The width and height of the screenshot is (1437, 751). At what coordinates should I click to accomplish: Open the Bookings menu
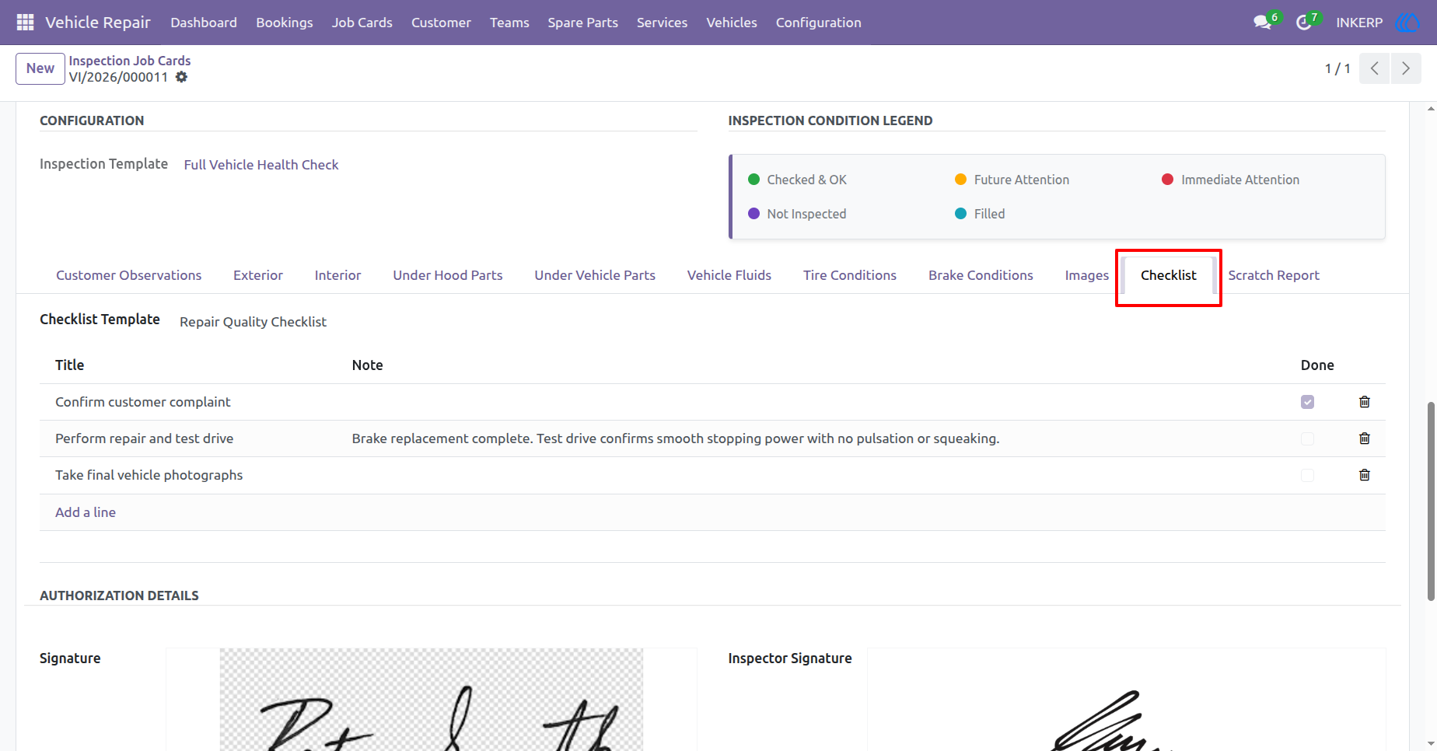tap(285, 23)
